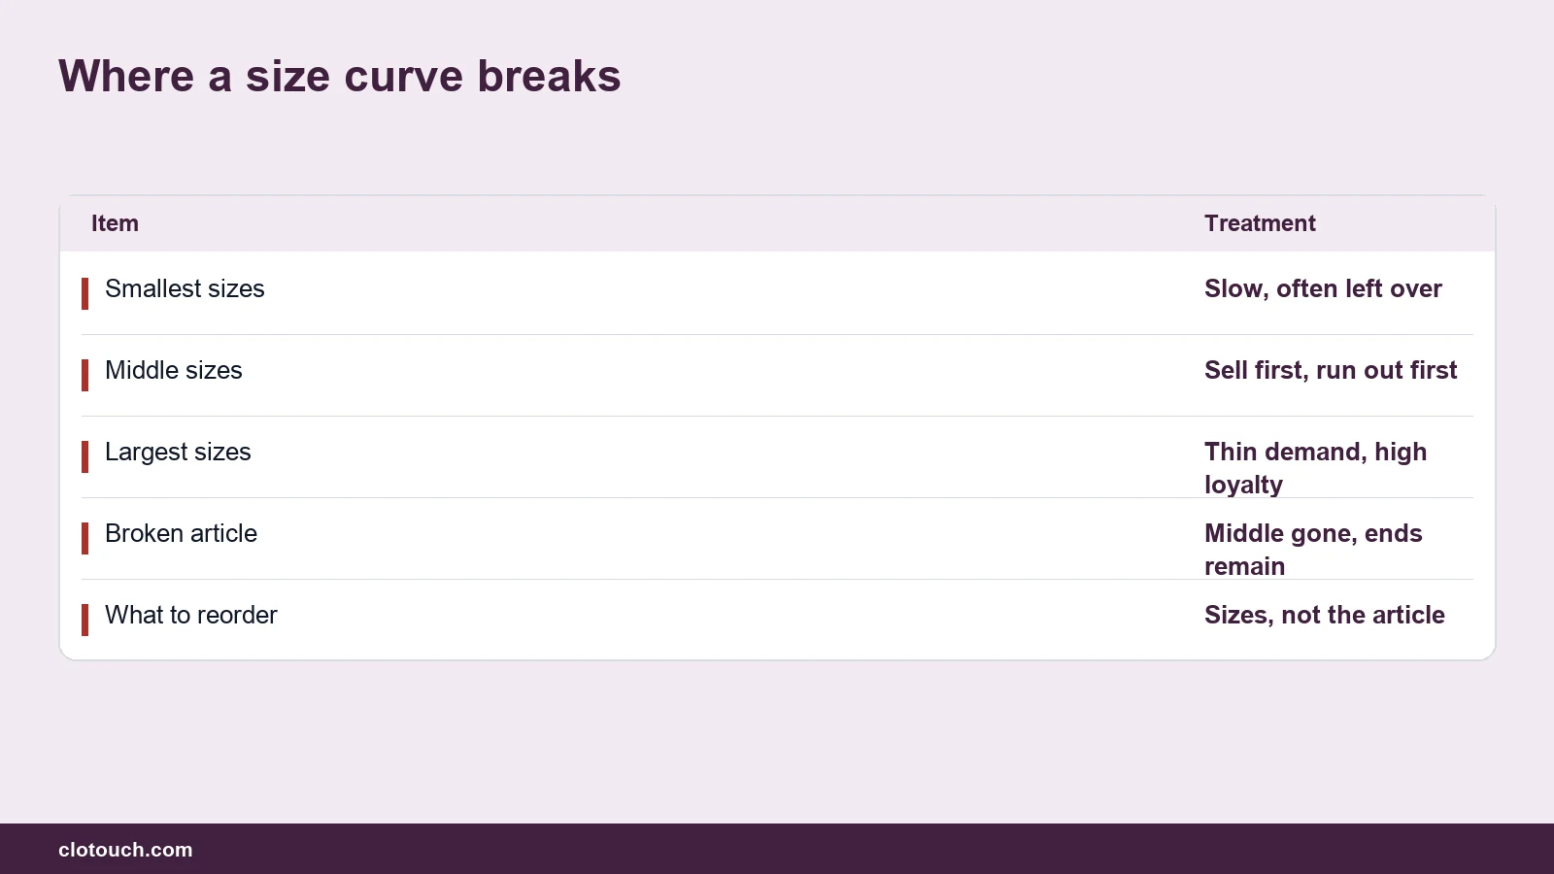The height and width of the screenshot is (874, 1554).
Task: Click red marker beside 'Broken article'
Action: [x=85, y=538]
